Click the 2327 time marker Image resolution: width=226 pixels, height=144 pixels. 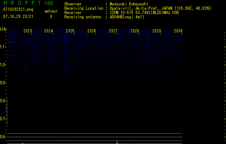113,31
